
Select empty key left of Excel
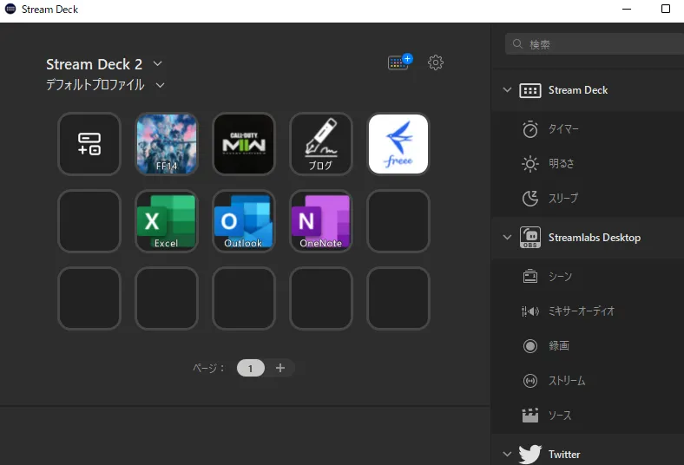[89, 221]
